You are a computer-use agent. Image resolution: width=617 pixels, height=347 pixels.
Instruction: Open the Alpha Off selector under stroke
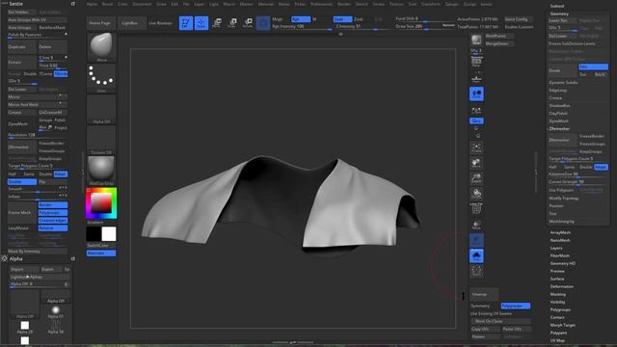[101, 109]
